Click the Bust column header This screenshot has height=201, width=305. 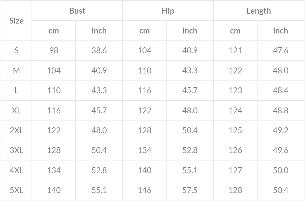[77, 11]
